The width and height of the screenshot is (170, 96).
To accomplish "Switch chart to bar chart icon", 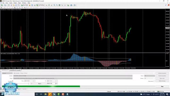I will [46, 5].
